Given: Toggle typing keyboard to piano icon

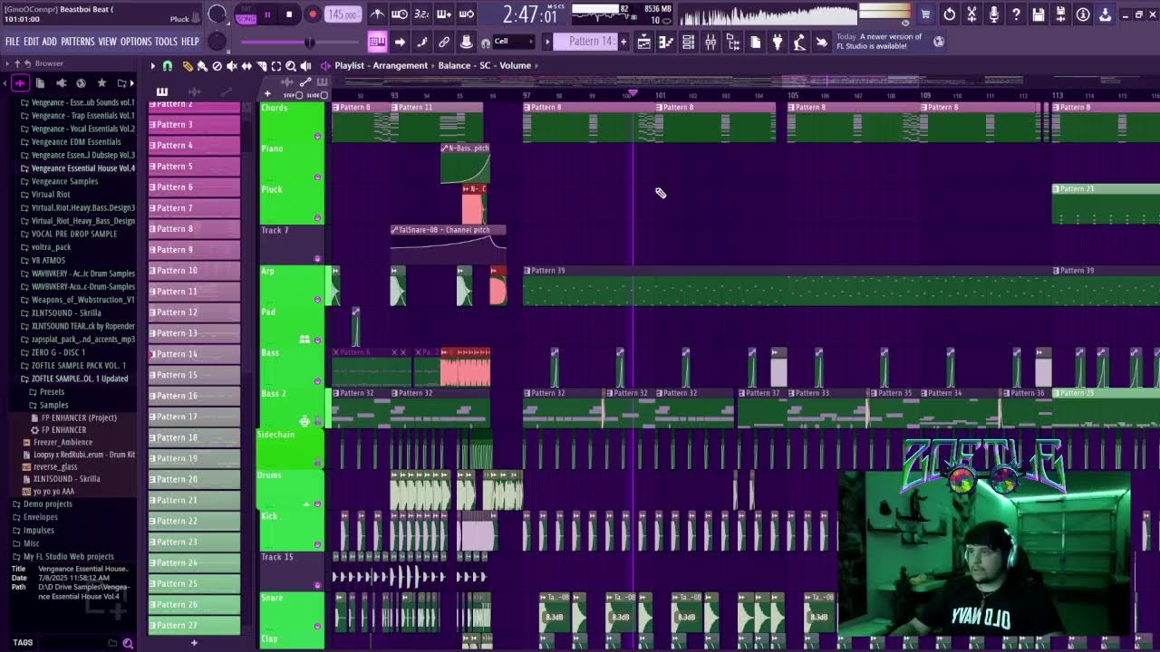Looking at the screenshot, I should point(377,42).
